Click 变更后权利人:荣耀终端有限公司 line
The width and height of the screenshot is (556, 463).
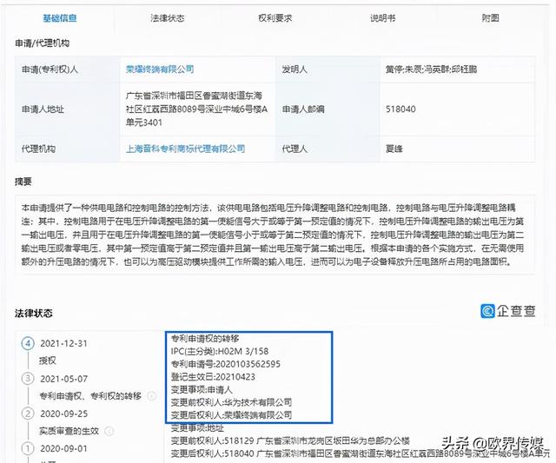click(231, 414)
